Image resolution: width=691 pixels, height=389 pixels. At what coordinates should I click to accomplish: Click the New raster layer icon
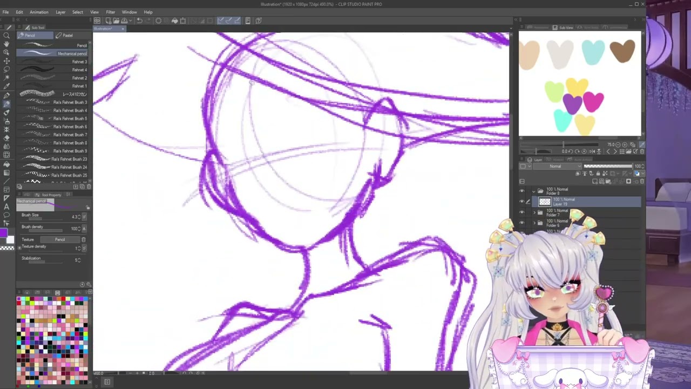[x=595, y=182]
